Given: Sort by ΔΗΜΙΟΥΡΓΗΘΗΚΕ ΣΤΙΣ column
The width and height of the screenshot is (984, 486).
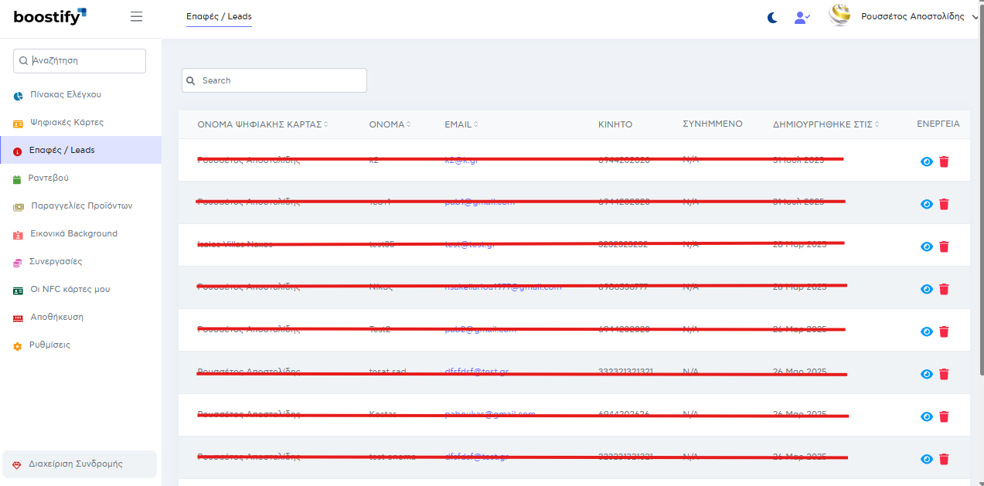Looking at the screenshot, I should pos(826,124).
